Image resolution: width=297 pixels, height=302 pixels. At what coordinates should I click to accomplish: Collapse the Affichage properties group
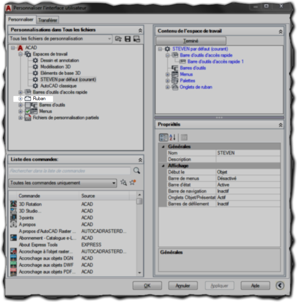[x=163, y=166]
